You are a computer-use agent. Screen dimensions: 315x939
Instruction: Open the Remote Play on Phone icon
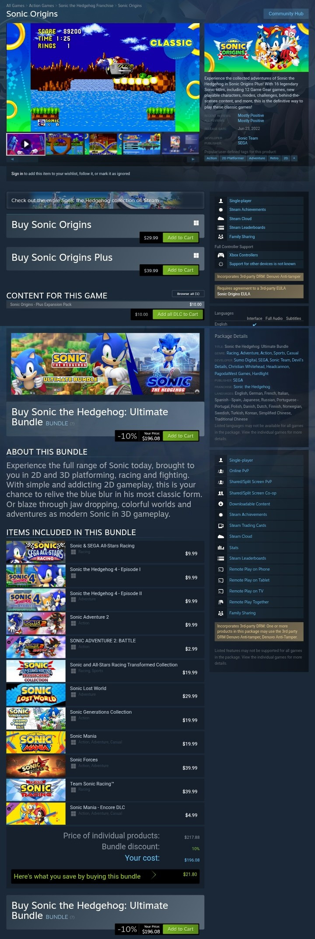click(x=221, y=569)
